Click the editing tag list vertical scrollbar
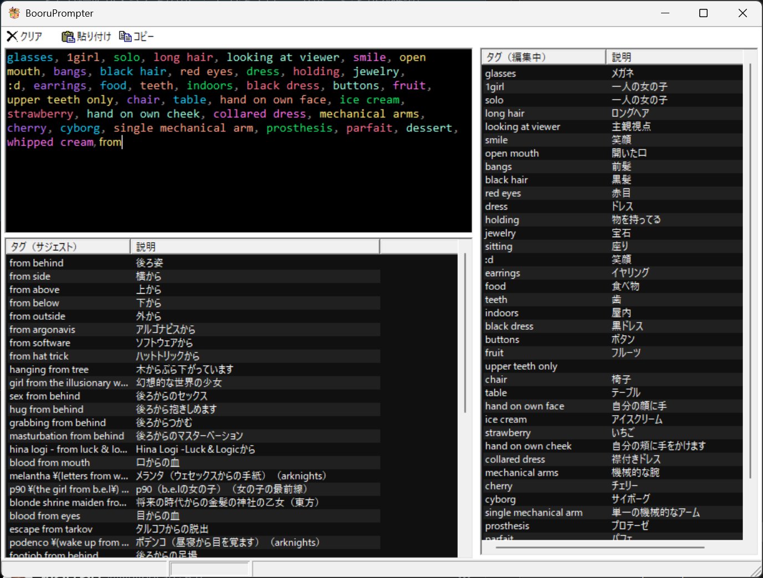763x578 pixels. [750, 271]
